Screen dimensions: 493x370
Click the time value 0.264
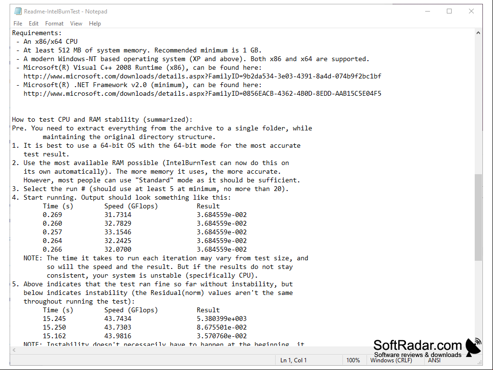pos(52,241)
